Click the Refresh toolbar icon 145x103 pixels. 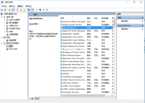click(x=21, y=10)
